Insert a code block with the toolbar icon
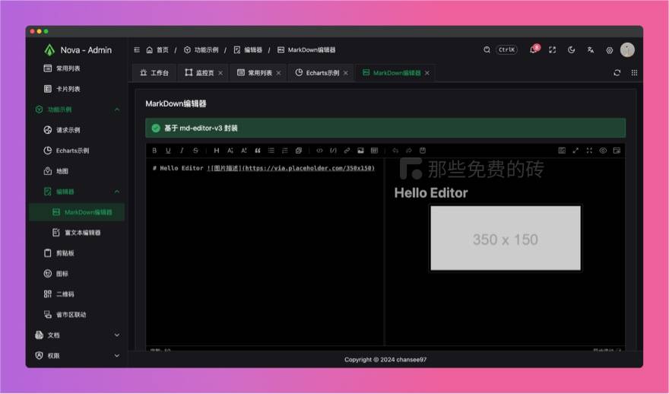The image size is (669, 394). coord(333,151)
